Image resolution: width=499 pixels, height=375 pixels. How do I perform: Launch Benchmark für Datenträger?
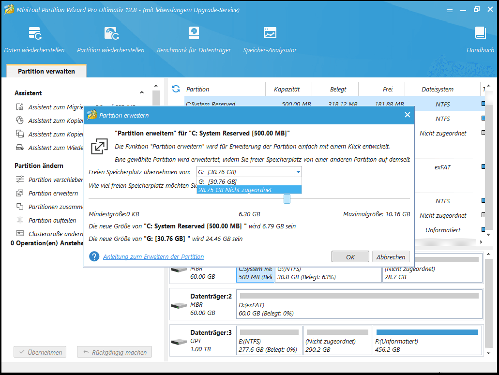tap(194, 40)
